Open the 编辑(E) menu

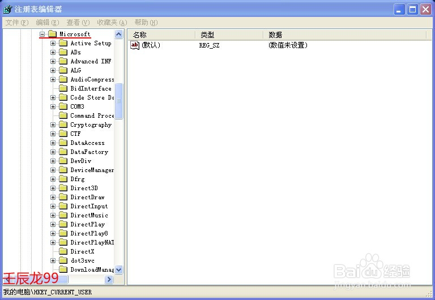pos(48,23)
